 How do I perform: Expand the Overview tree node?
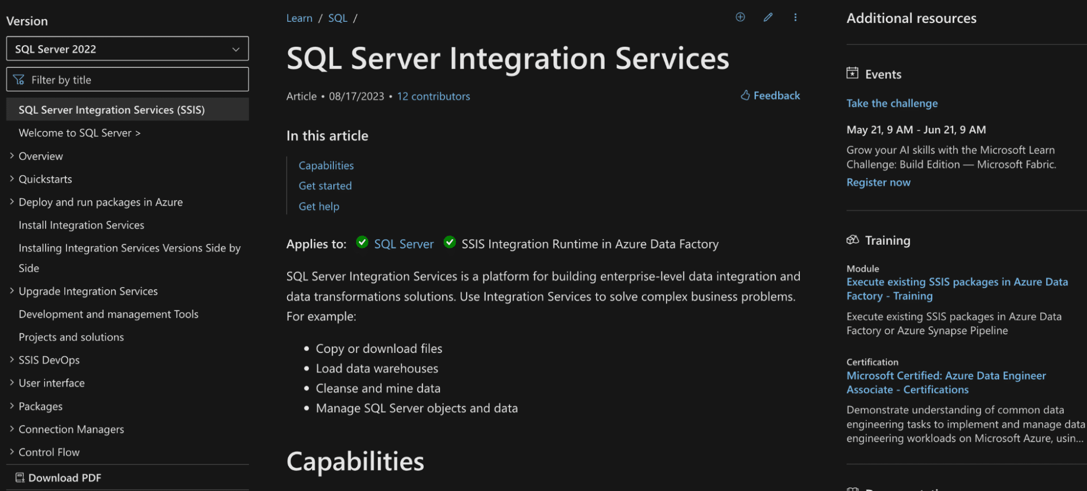[x=12, y=156]
